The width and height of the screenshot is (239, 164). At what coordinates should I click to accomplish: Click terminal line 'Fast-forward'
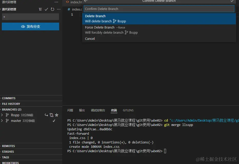click(78, 134)
